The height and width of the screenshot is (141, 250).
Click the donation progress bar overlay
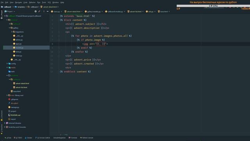tap(213, 6)
